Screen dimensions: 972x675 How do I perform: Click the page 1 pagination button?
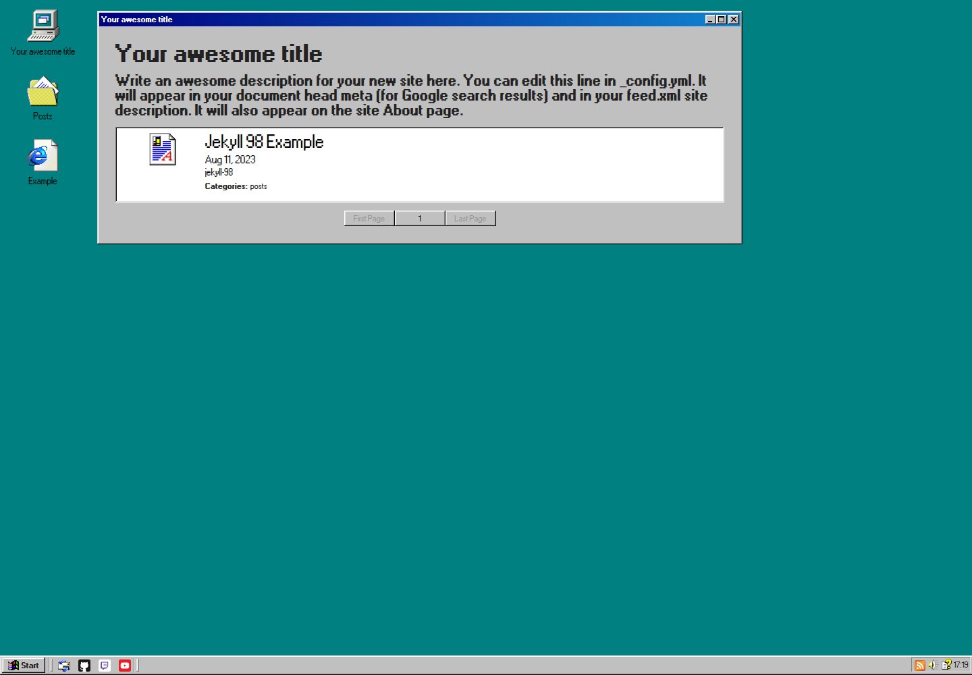pyautogui.click(x=420, y=219)
